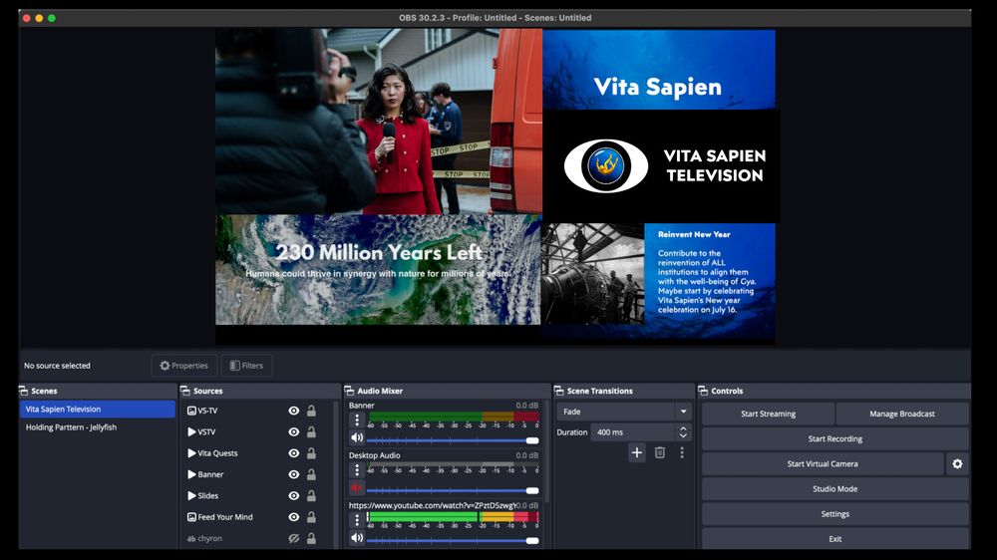Click Start Streaming
The height and width of the screenshot is (560, 997).
tap(768, 414)
